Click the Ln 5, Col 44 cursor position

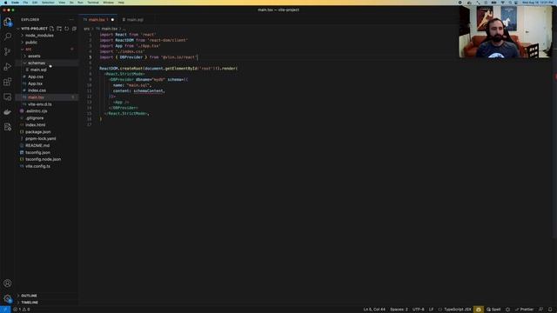pos(374,310)
